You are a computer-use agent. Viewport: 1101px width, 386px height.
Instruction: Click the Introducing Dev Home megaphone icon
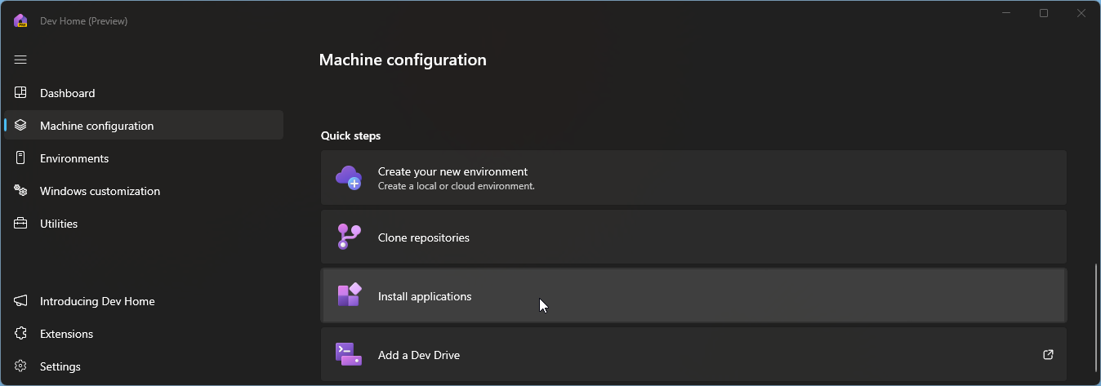(21, 301)
